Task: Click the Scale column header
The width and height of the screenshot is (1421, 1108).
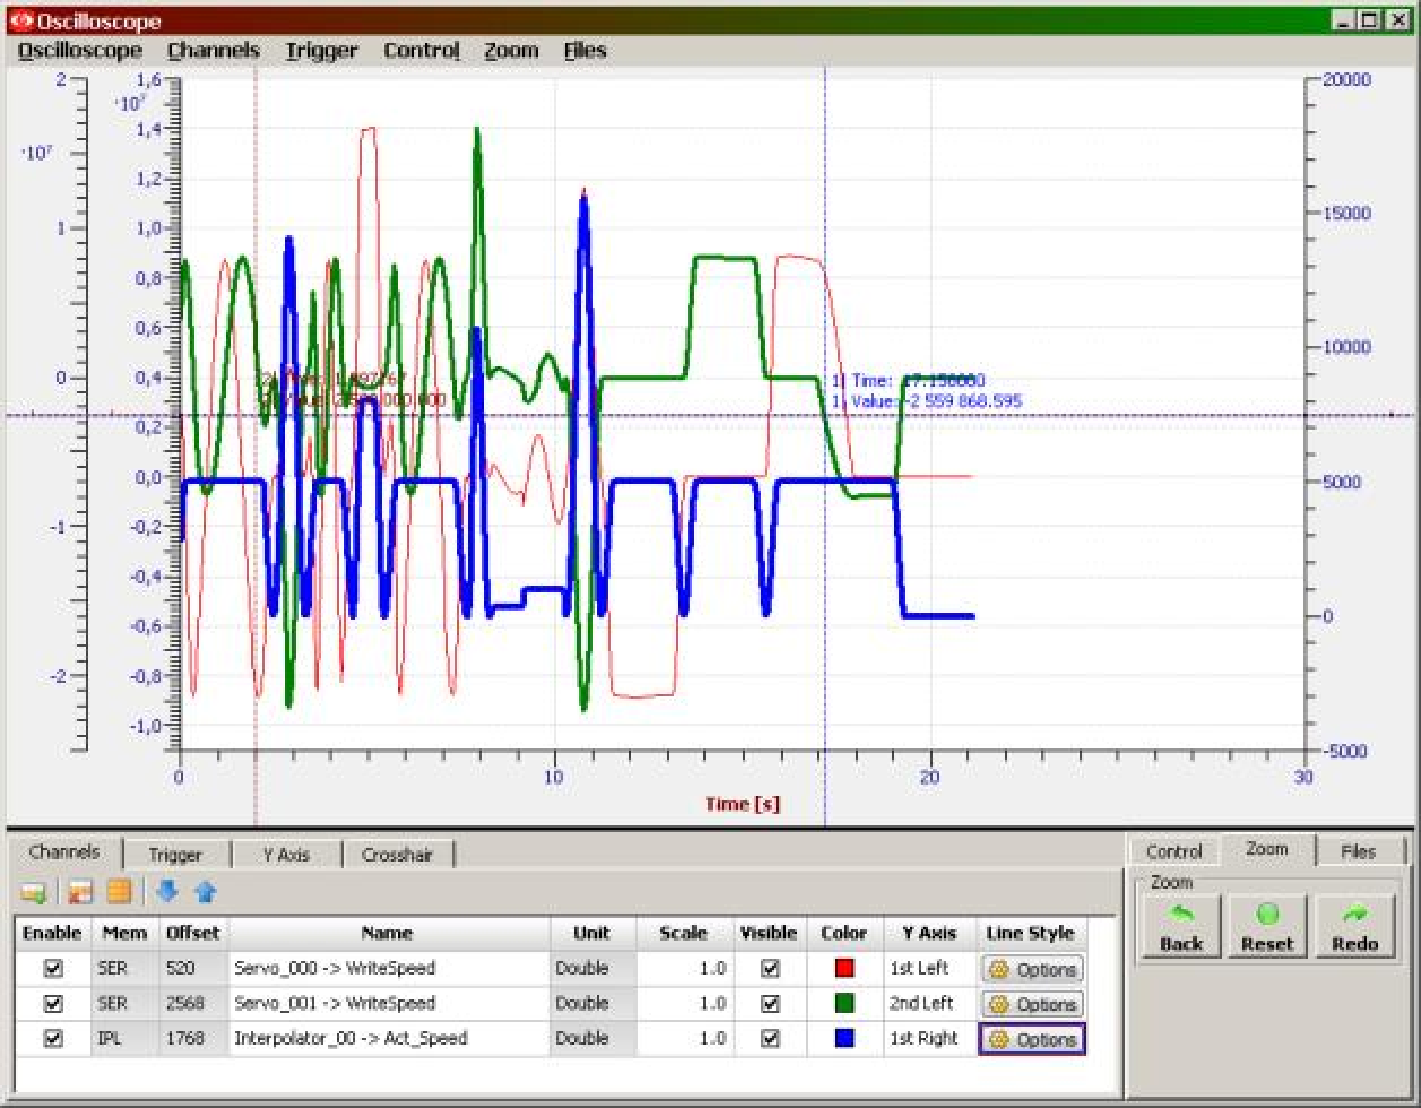Action: tap(684, 933)
